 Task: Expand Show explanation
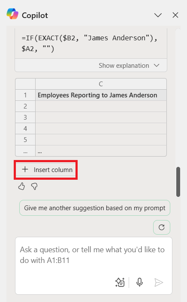(x=129, y=66)
